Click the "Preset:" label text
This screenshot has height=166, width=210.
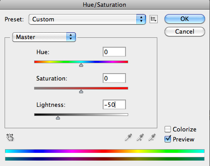(14, 19)
